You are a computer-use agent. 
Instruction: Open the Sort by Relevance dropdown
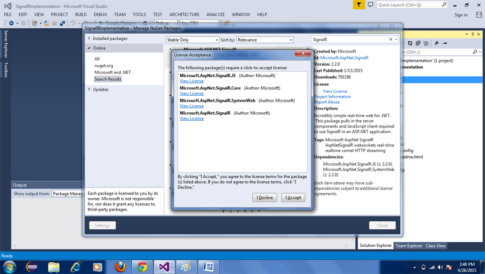tap(265, 40)
